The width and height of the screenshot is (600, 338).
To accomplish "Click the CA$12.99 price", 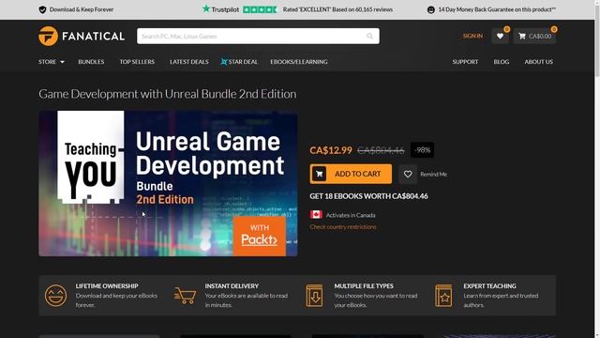I will 331,150.
